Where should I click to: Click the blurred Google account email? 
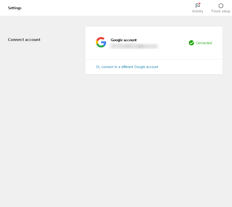[134, 46]
